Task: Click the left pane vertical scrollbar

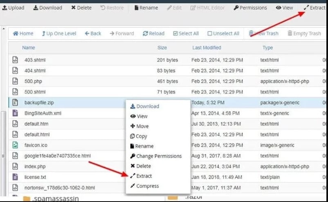Action: 3,154
